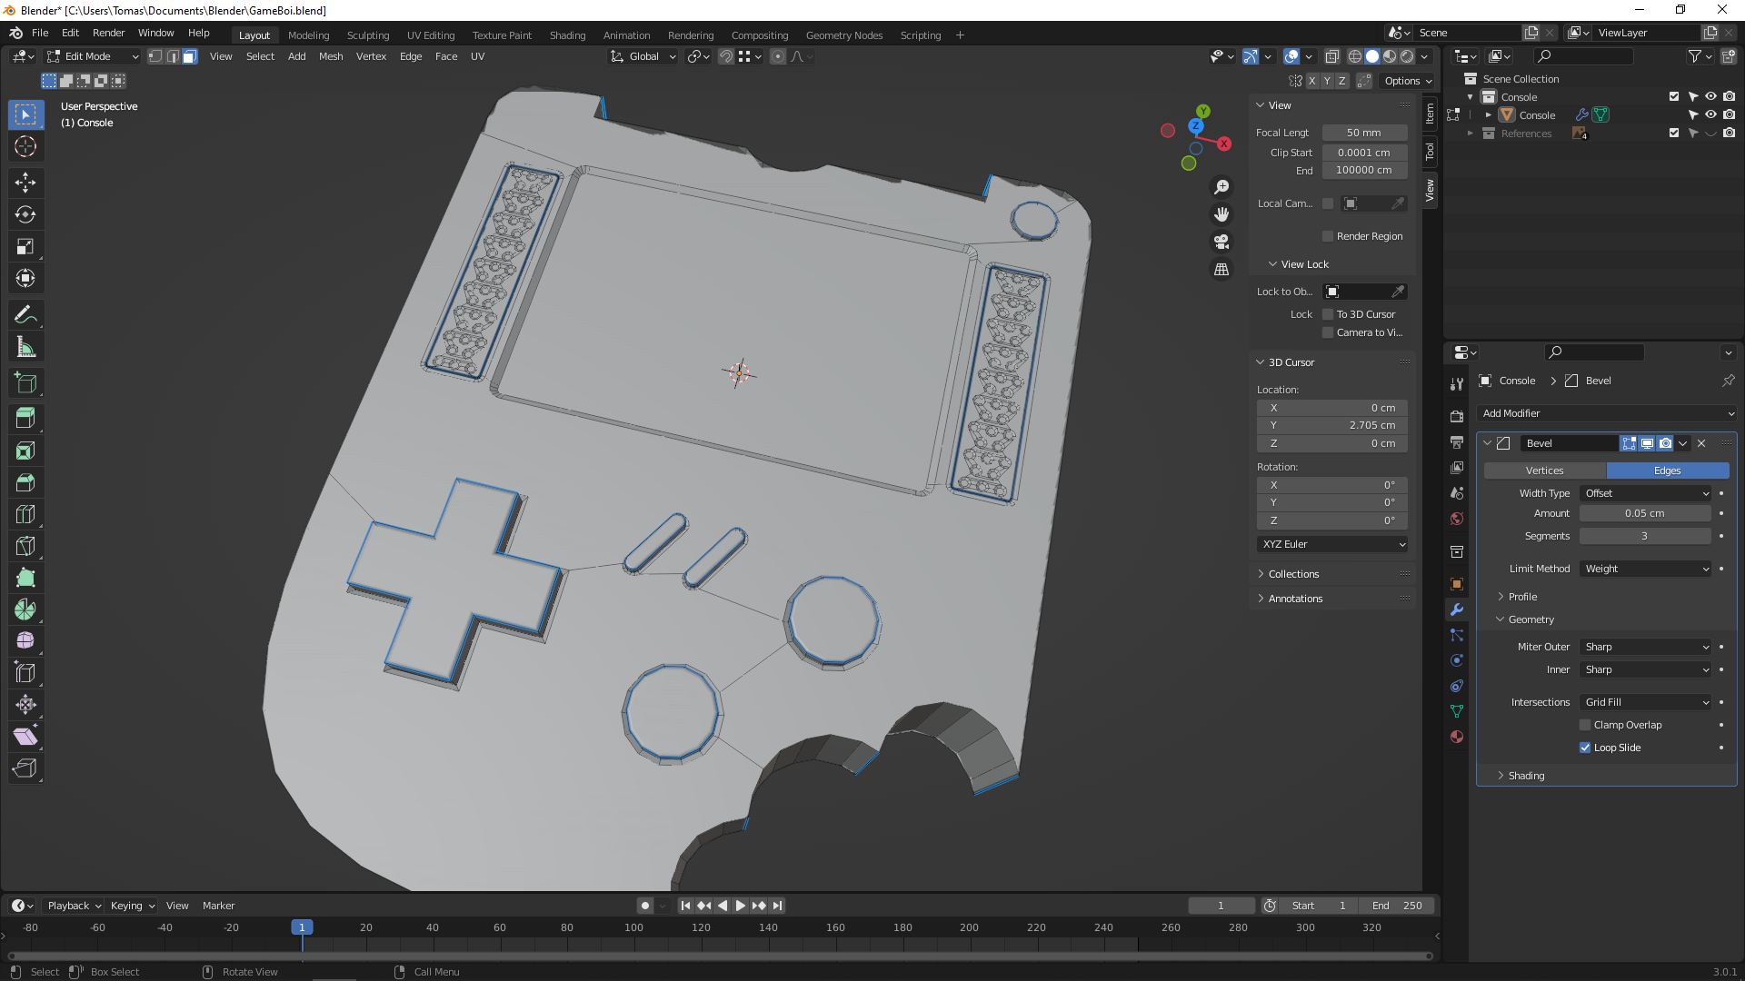Enable the Clamp Overlap checkbox

click(x=1585, y=725)
